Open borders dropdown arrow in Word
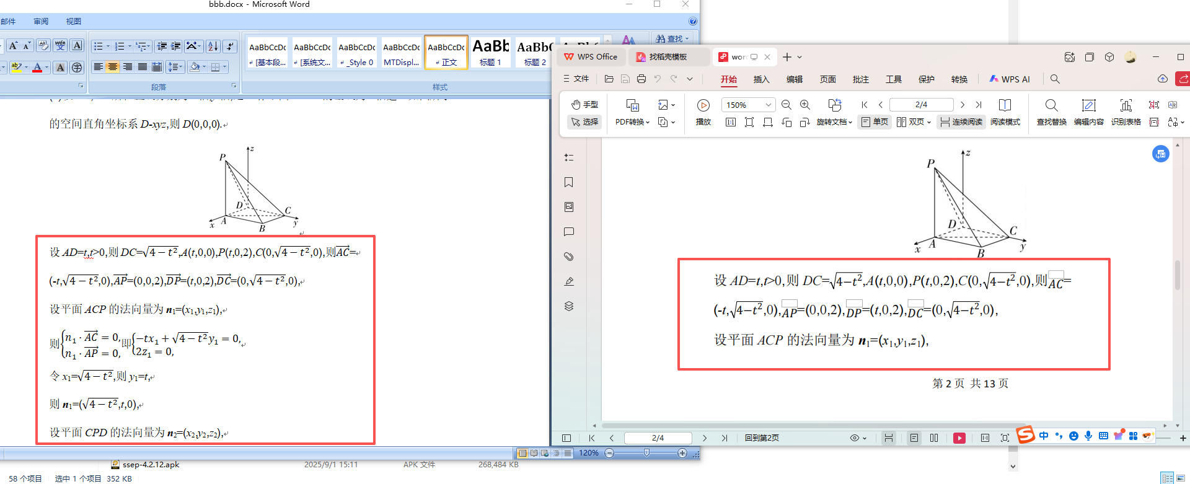Image resolution: width=1190 pixels, height=484 pixels. 224,67
